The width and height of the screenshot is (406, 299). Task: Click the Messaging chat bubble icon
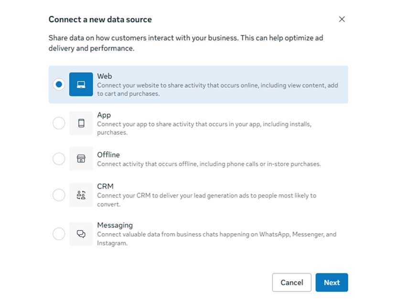click(81, 234)
